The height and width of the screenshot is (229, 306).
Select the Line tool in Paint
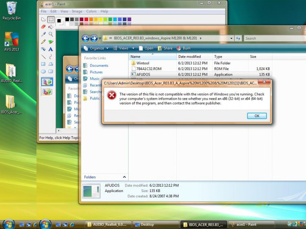coord(43,57)
